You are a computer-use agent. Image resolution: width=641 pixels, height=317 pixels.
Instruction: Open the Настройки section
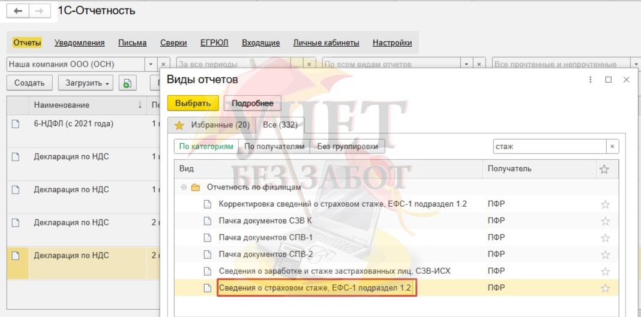coord(393,43)
